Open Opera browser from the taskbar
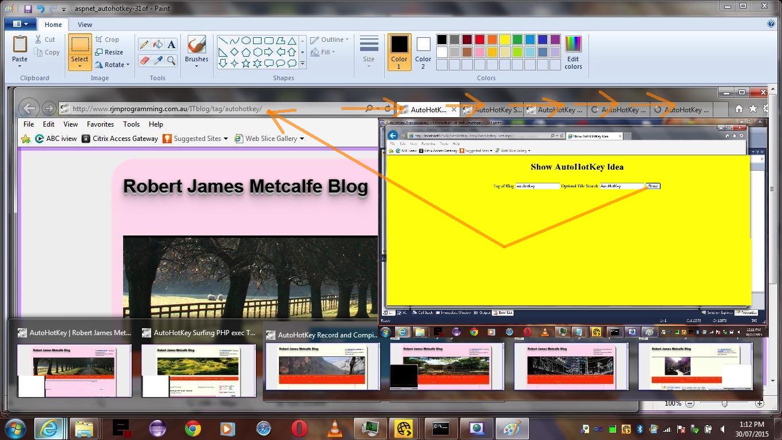782x440 pixels. pyautogui.click(x=299, y=428)
